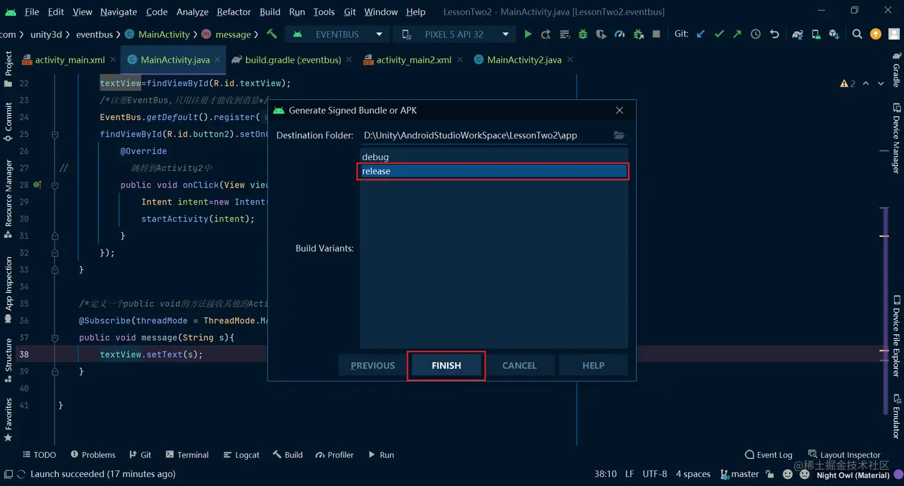Open the Project tool window
Screen dimensions: 904x486
tap(8, 68)
